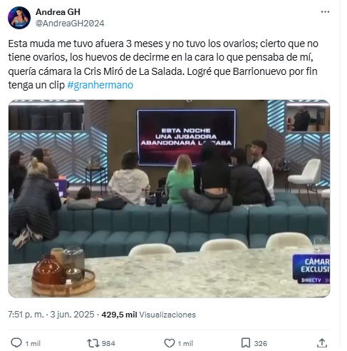Bookmark this tweet
Screen dimensions: 347x351
tap(246, 343)
